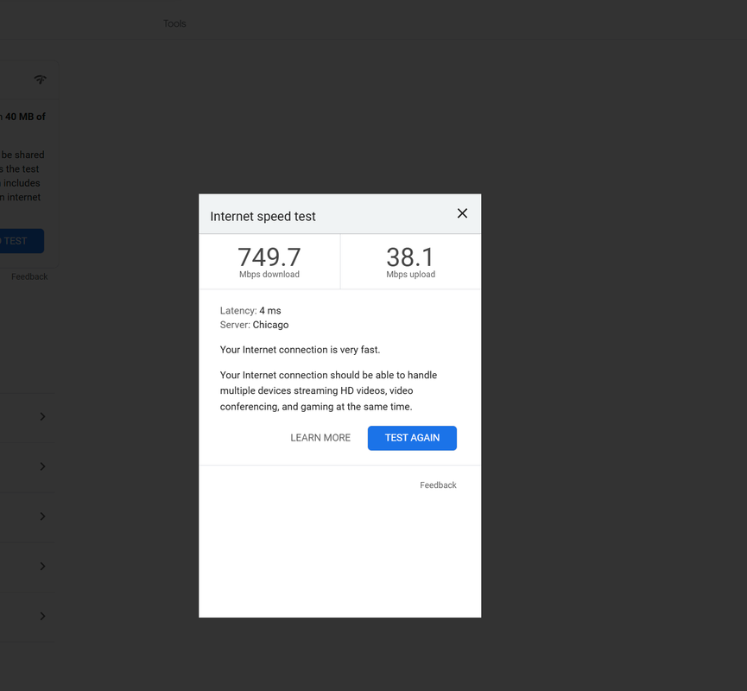Click the 'multiple devices streaming HD videos' paragraph
The height and width of the screenshot is (691, 747).
[328, 390]
